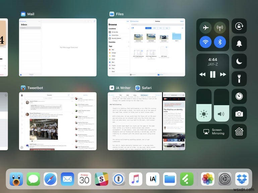Image resolution: width=258 pixels, height=193 pixels.
Task: Select Orange tag in Files sidebar
Action: point(119,53)
